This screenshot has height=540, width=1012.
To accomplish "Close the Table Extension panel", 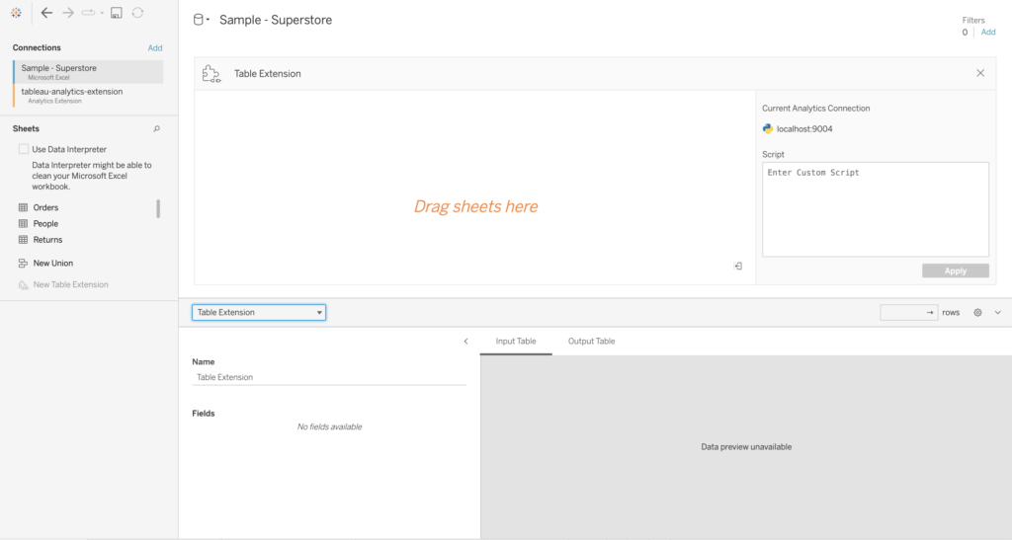I will (x=980, y=73).
